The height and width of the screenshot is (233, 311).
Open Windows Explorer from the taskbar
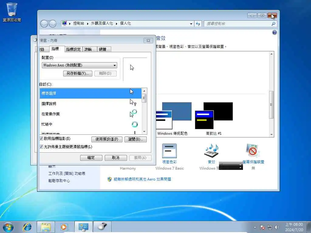coord(46,227)
